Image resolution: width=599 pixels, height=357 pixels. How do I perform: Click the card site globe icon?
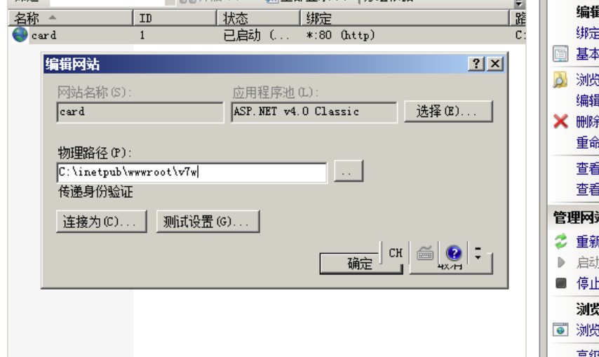click(x=20, y=35)
